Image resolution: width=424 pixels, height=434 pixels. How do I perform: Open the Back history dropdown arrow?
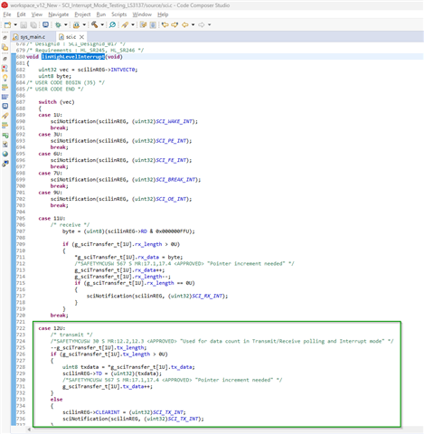pos(193,24)
